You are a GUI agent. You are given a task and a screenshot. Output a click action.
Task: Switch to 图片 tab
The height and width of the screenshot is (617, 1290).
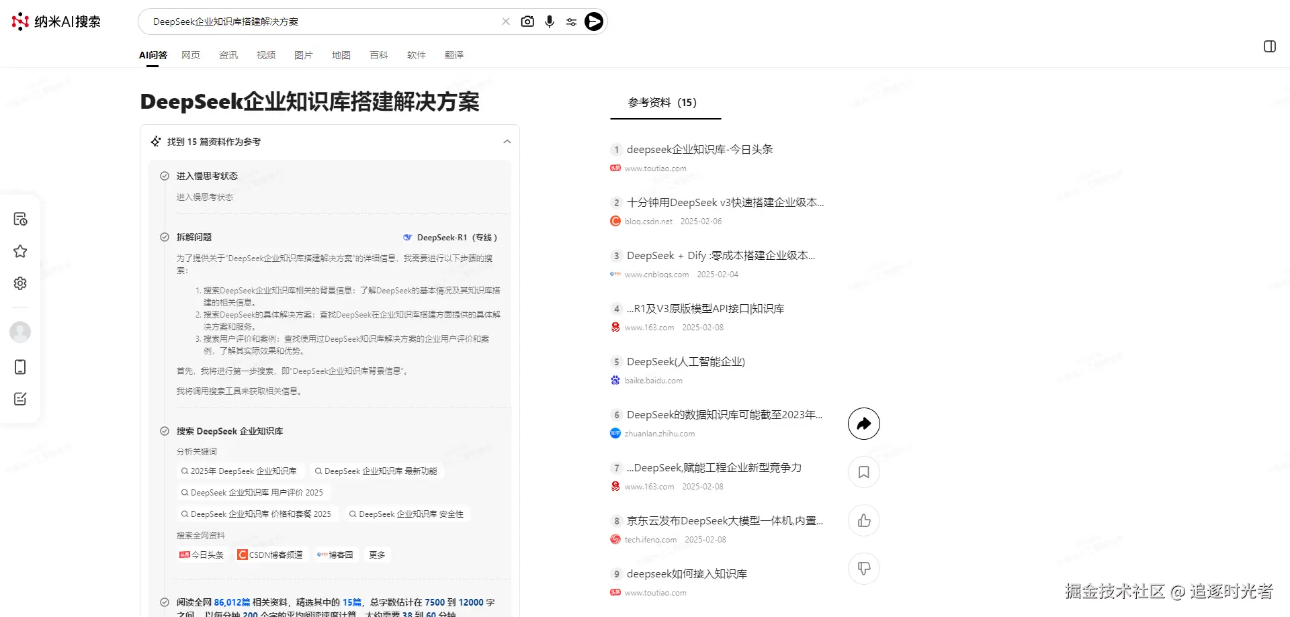(304, 55)
